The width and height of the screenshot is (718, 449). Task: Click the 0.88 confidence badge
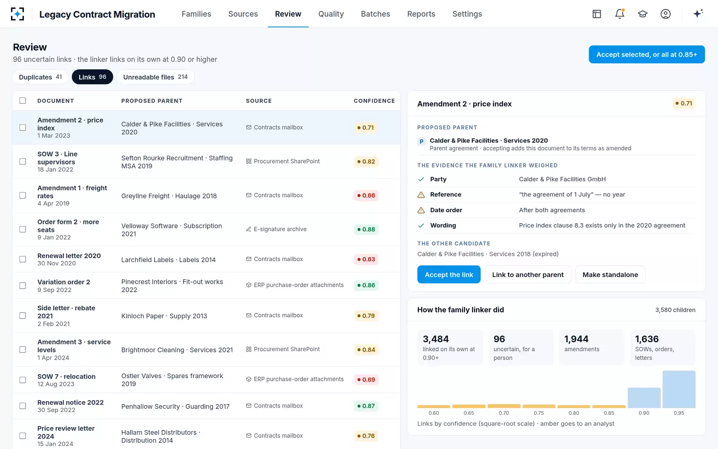tap(366, 229)
